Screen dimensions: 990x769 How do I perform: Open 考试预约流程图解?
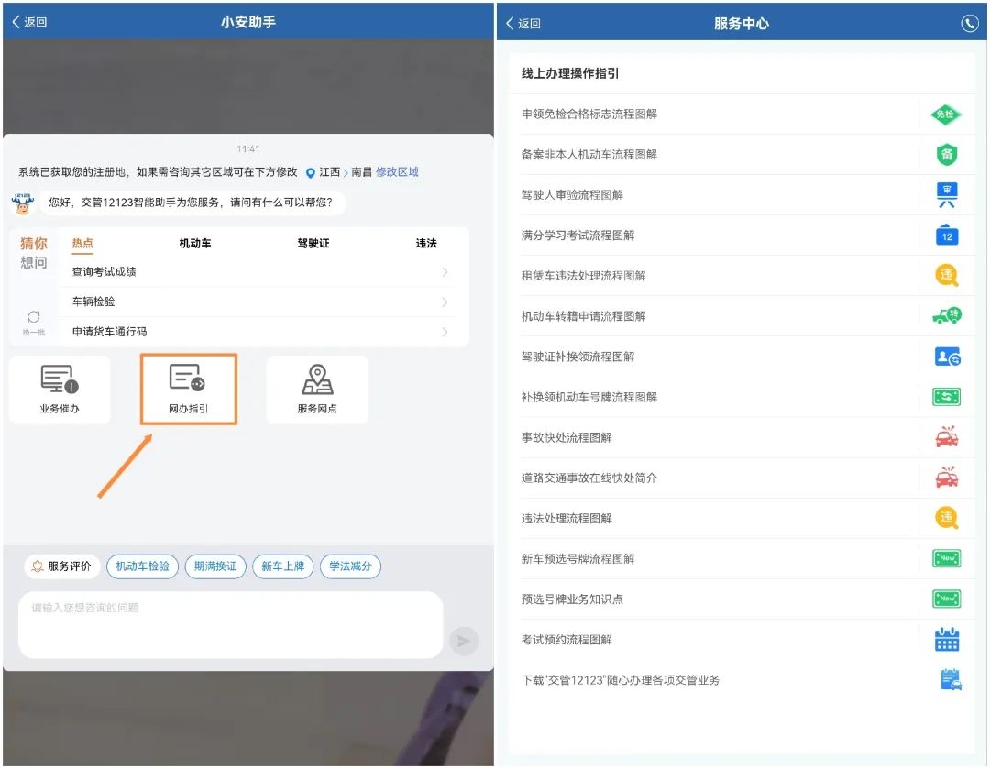[742, 640]
